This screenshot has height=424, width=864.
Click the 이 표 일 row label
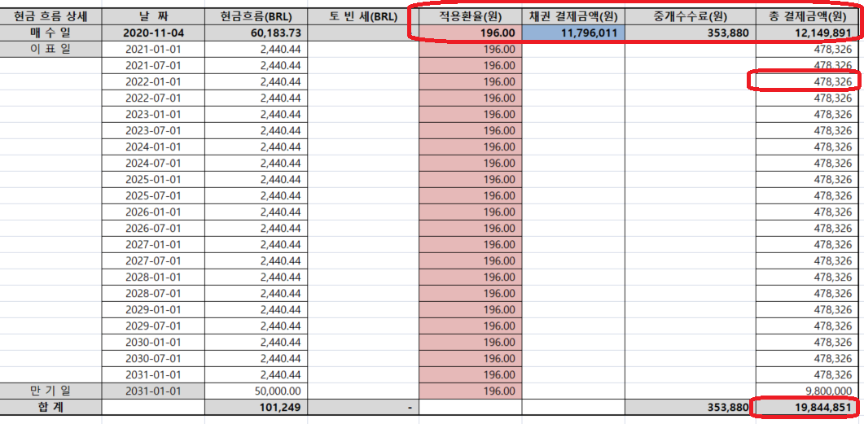[x=50, y=50]
